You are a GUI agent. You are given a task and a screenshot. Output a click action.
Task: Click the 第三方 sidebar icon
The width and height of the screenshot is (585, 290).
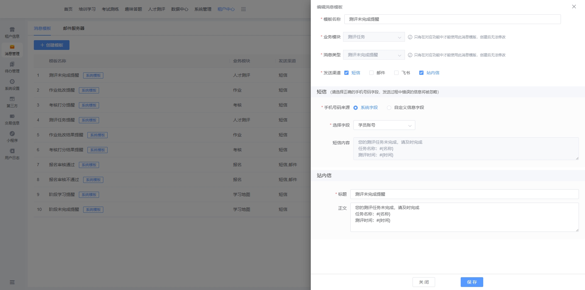(x=12, y=99)
